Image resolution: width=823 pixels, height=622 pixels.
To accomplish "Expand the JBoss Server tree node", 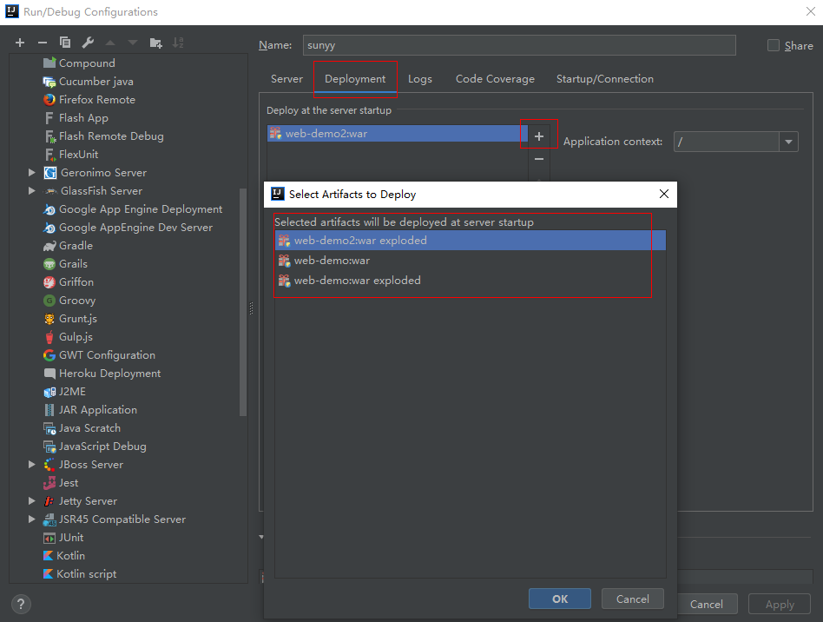I will click(32, 465).
